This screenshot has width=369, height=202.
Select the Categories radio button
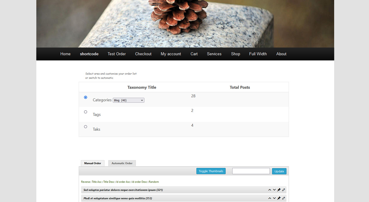[x=85, y=97]
